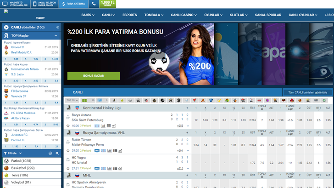334x188 pixels.
Task: Select the tennis ball sport filter icon
Action: pos(122,100)
